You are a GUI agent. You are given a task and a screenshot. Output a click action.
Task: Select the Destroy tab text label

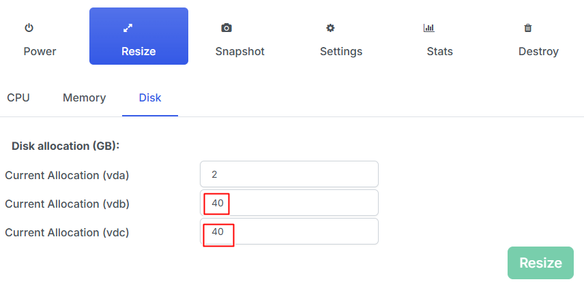(538, 51)
